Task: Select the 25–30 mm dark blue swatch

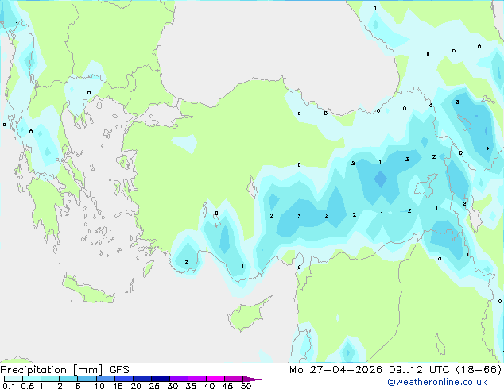Action: tap(161, 379)
